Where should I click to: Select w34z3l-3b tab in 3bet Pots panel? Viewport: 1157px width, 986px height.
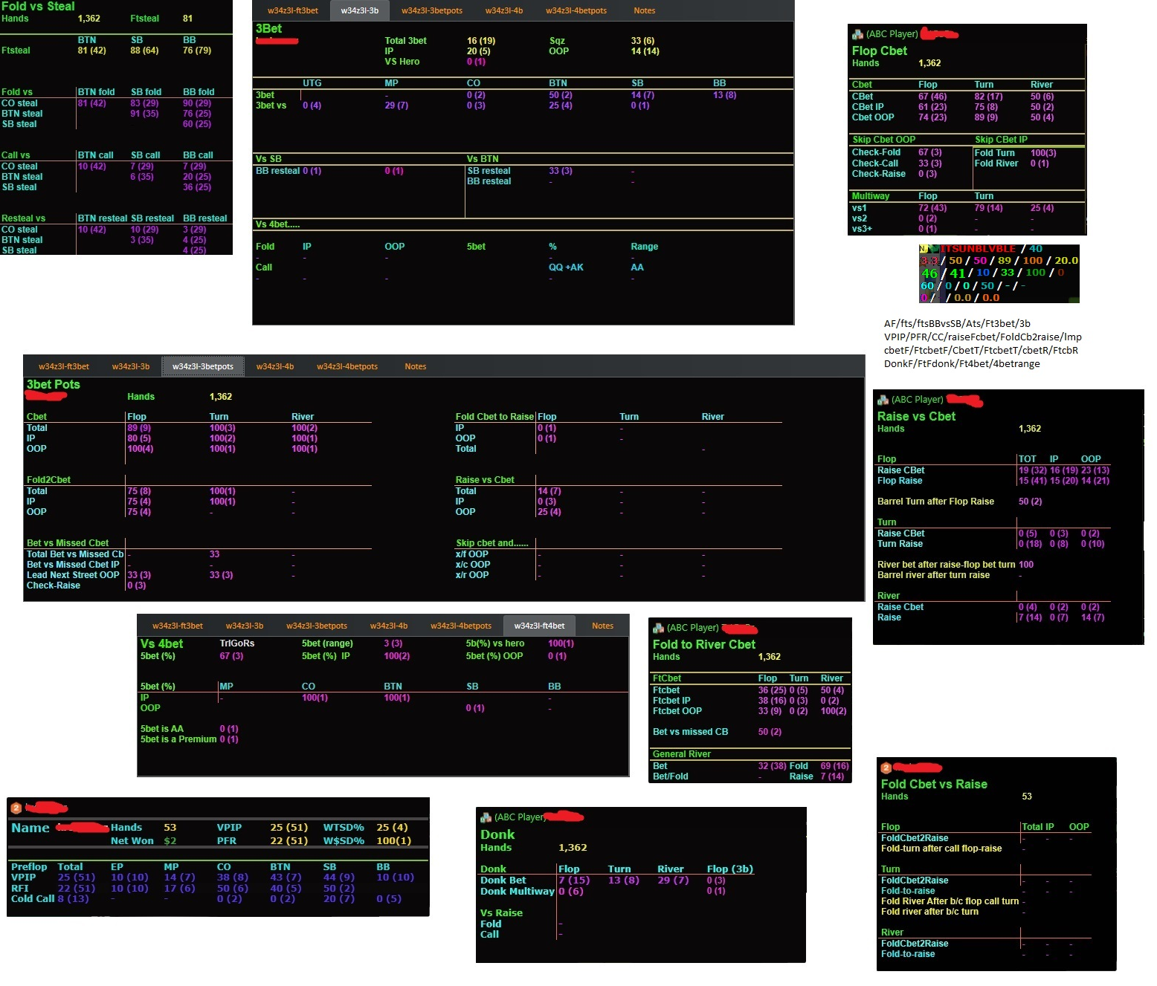click(x=131, y=366)
